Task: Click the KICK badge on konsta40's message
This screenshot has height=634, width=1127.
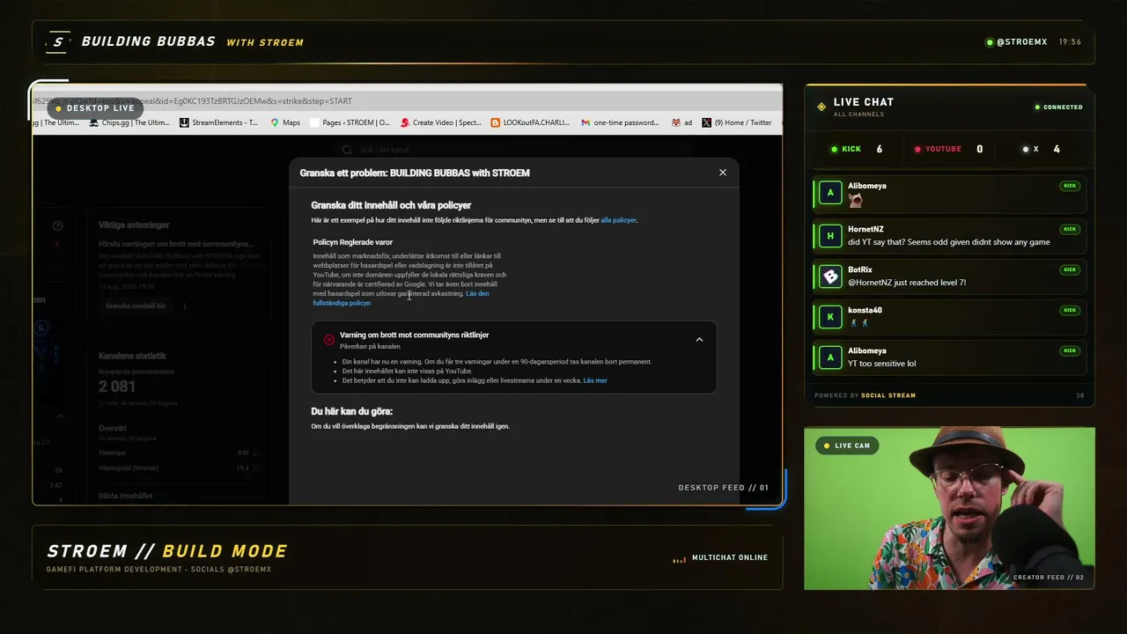Action: [x=1070, y=310]
